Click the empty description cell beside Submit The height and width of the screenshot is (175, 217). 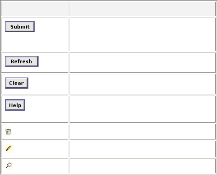pos(142,34)
